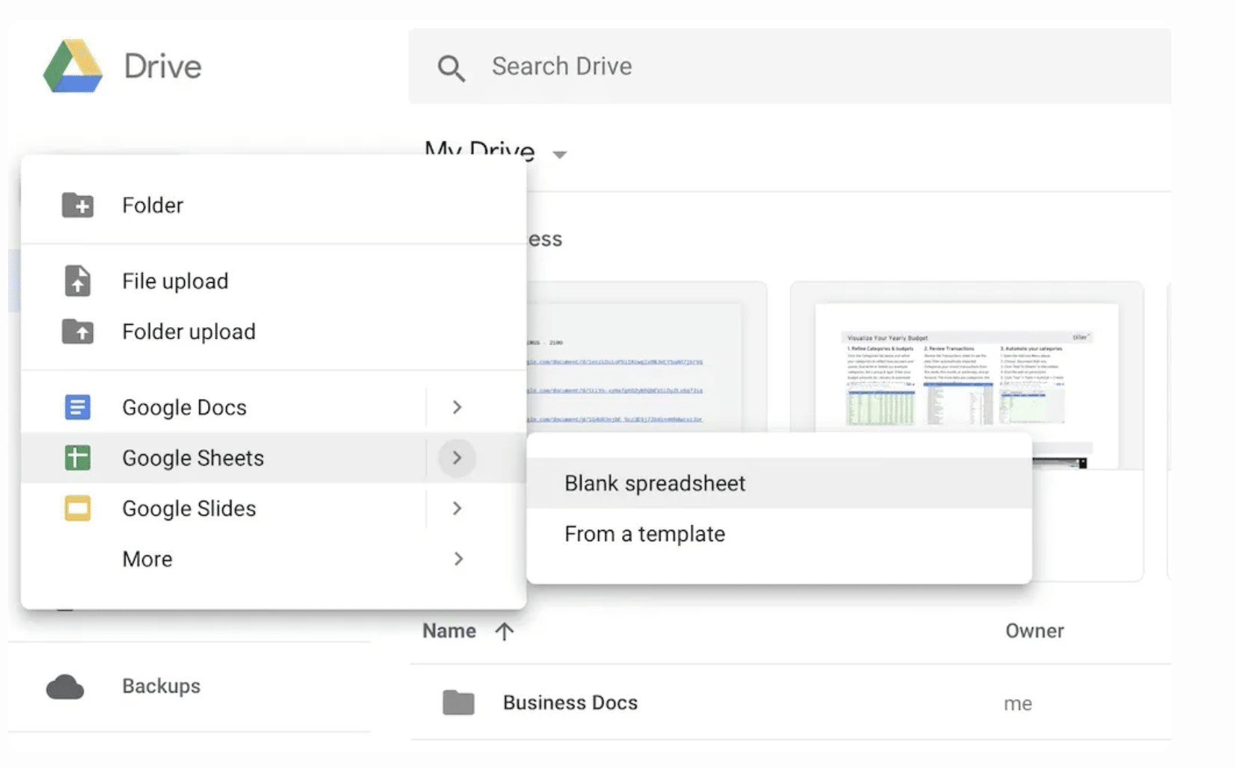Click the green Google Sheets icon
This screenshot has width=1235, height=768.
[x=78, y=457]
